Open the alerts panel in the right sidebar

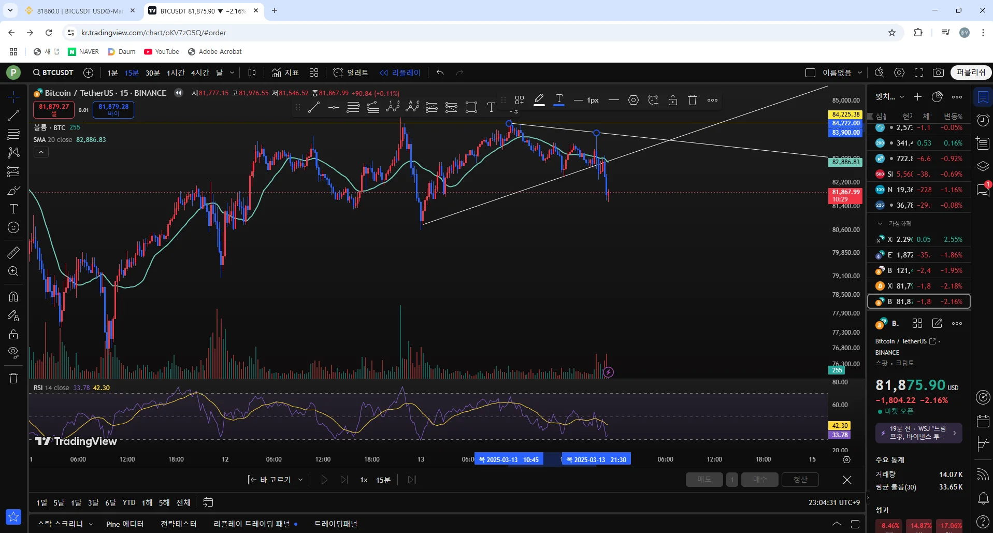pyautogui.click(x=983, y=120)
